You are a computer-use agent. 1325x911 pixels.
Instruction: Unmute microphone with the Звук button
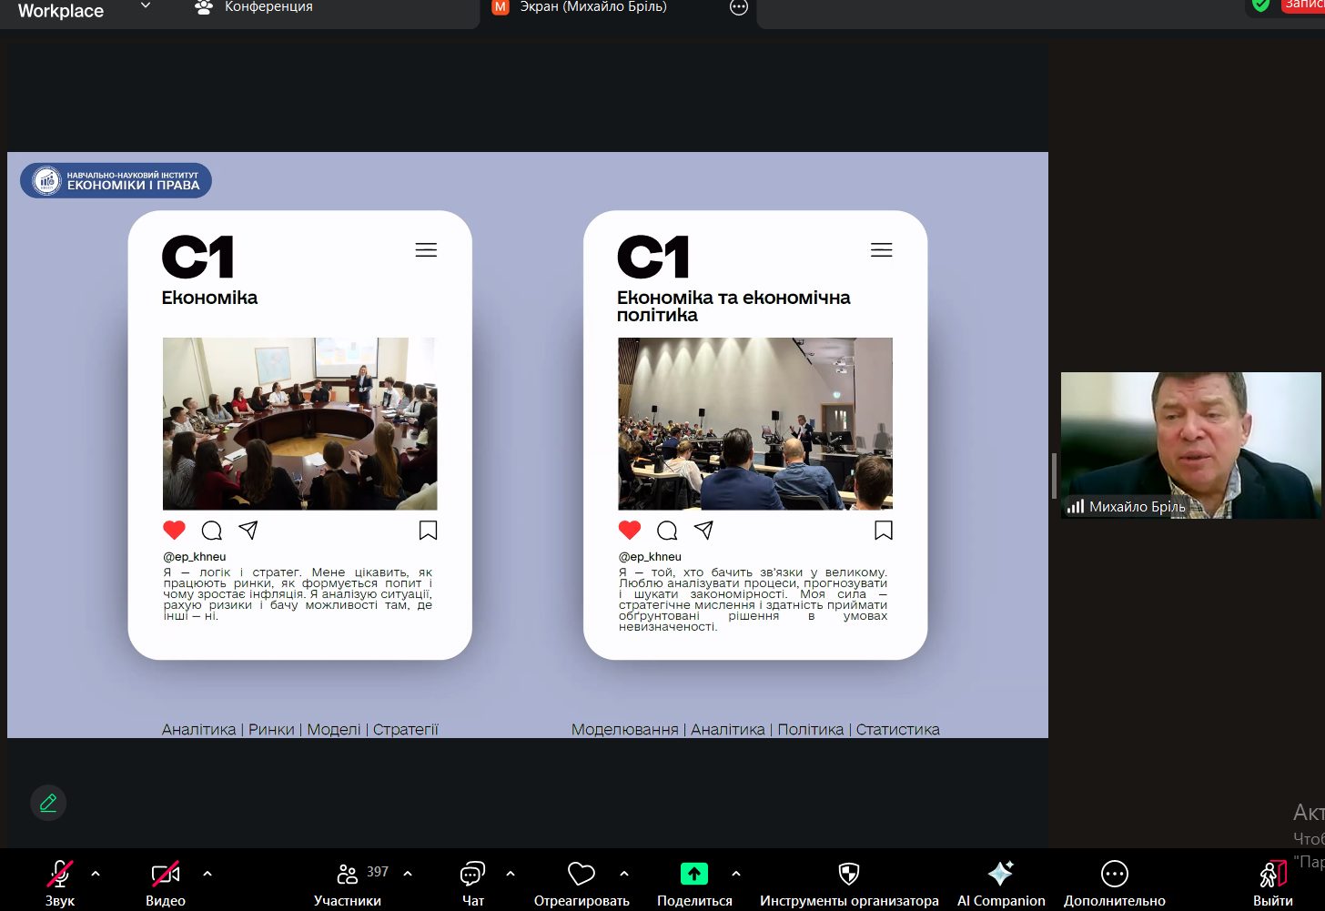(x=60, y=876)
